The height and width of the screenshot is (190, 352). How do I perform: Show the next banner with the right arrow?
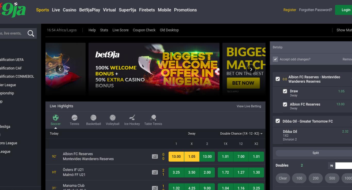(251, 69)
